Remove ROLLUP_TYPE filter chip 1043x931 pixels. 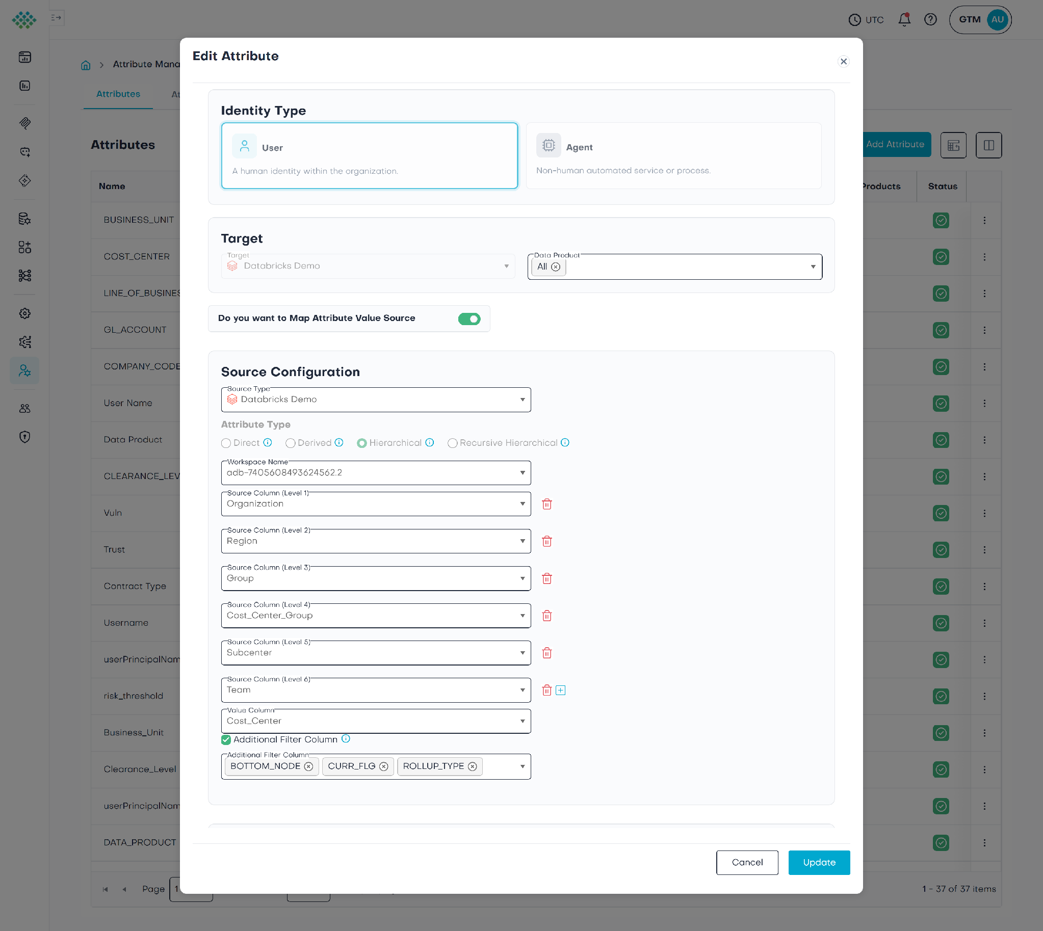coord(473,766)
